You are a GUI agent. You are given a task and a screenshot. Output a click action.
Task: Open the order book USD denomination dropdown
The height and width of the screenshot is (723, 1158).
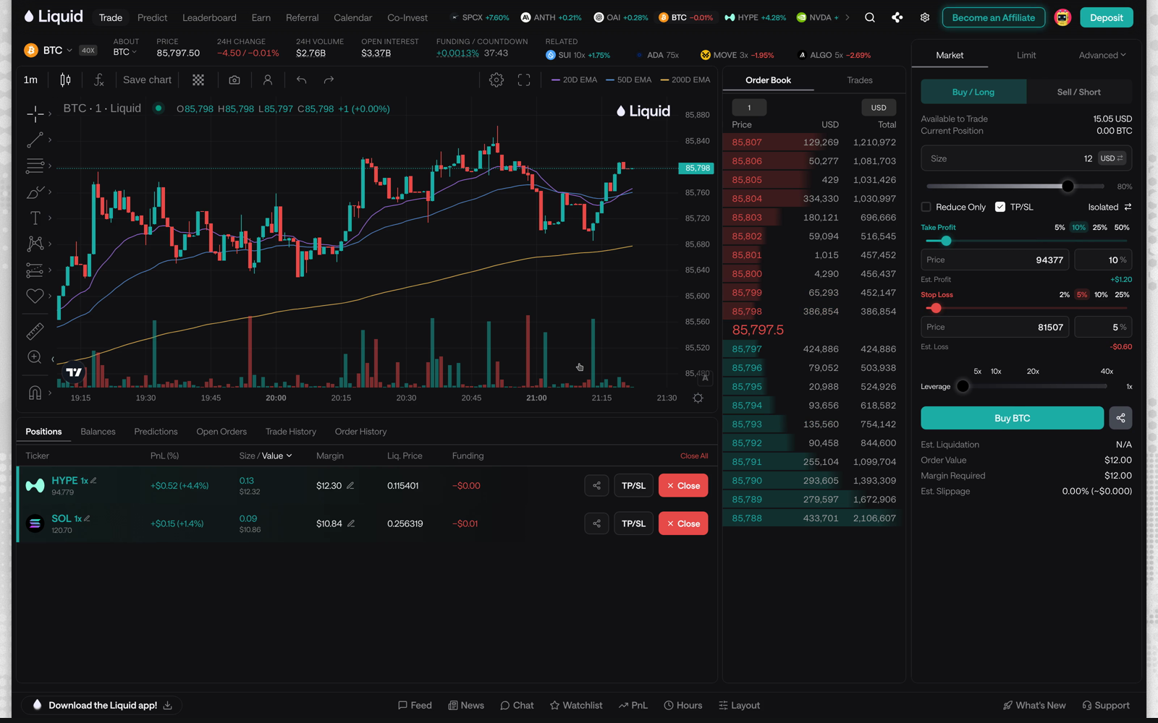pos(879,108)
